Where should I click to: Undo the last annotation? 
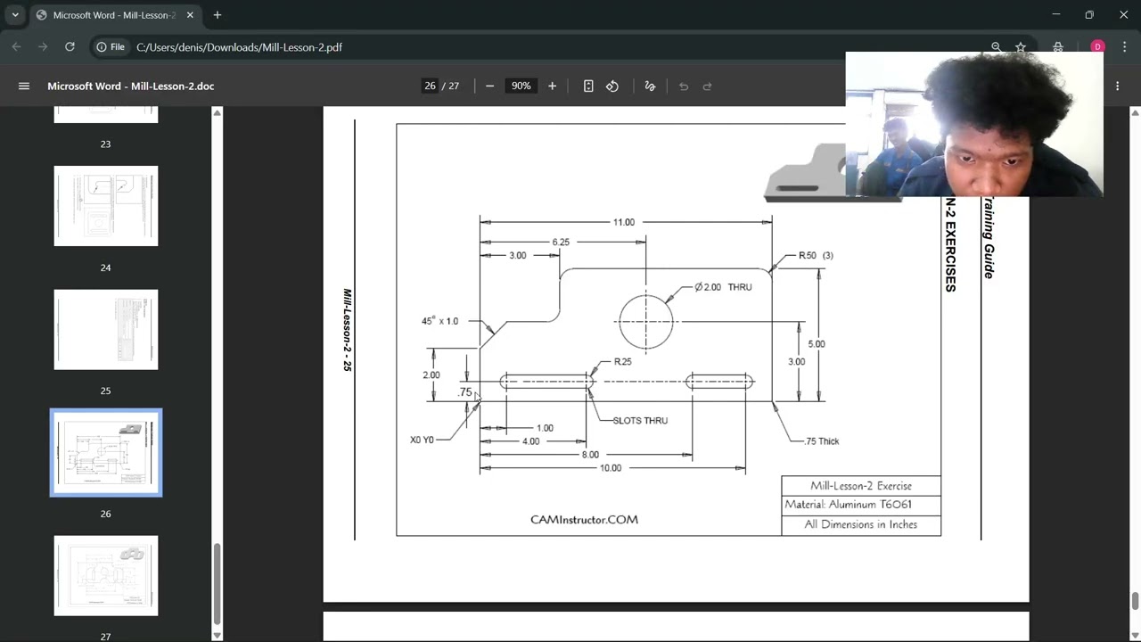tap(684, 86)
